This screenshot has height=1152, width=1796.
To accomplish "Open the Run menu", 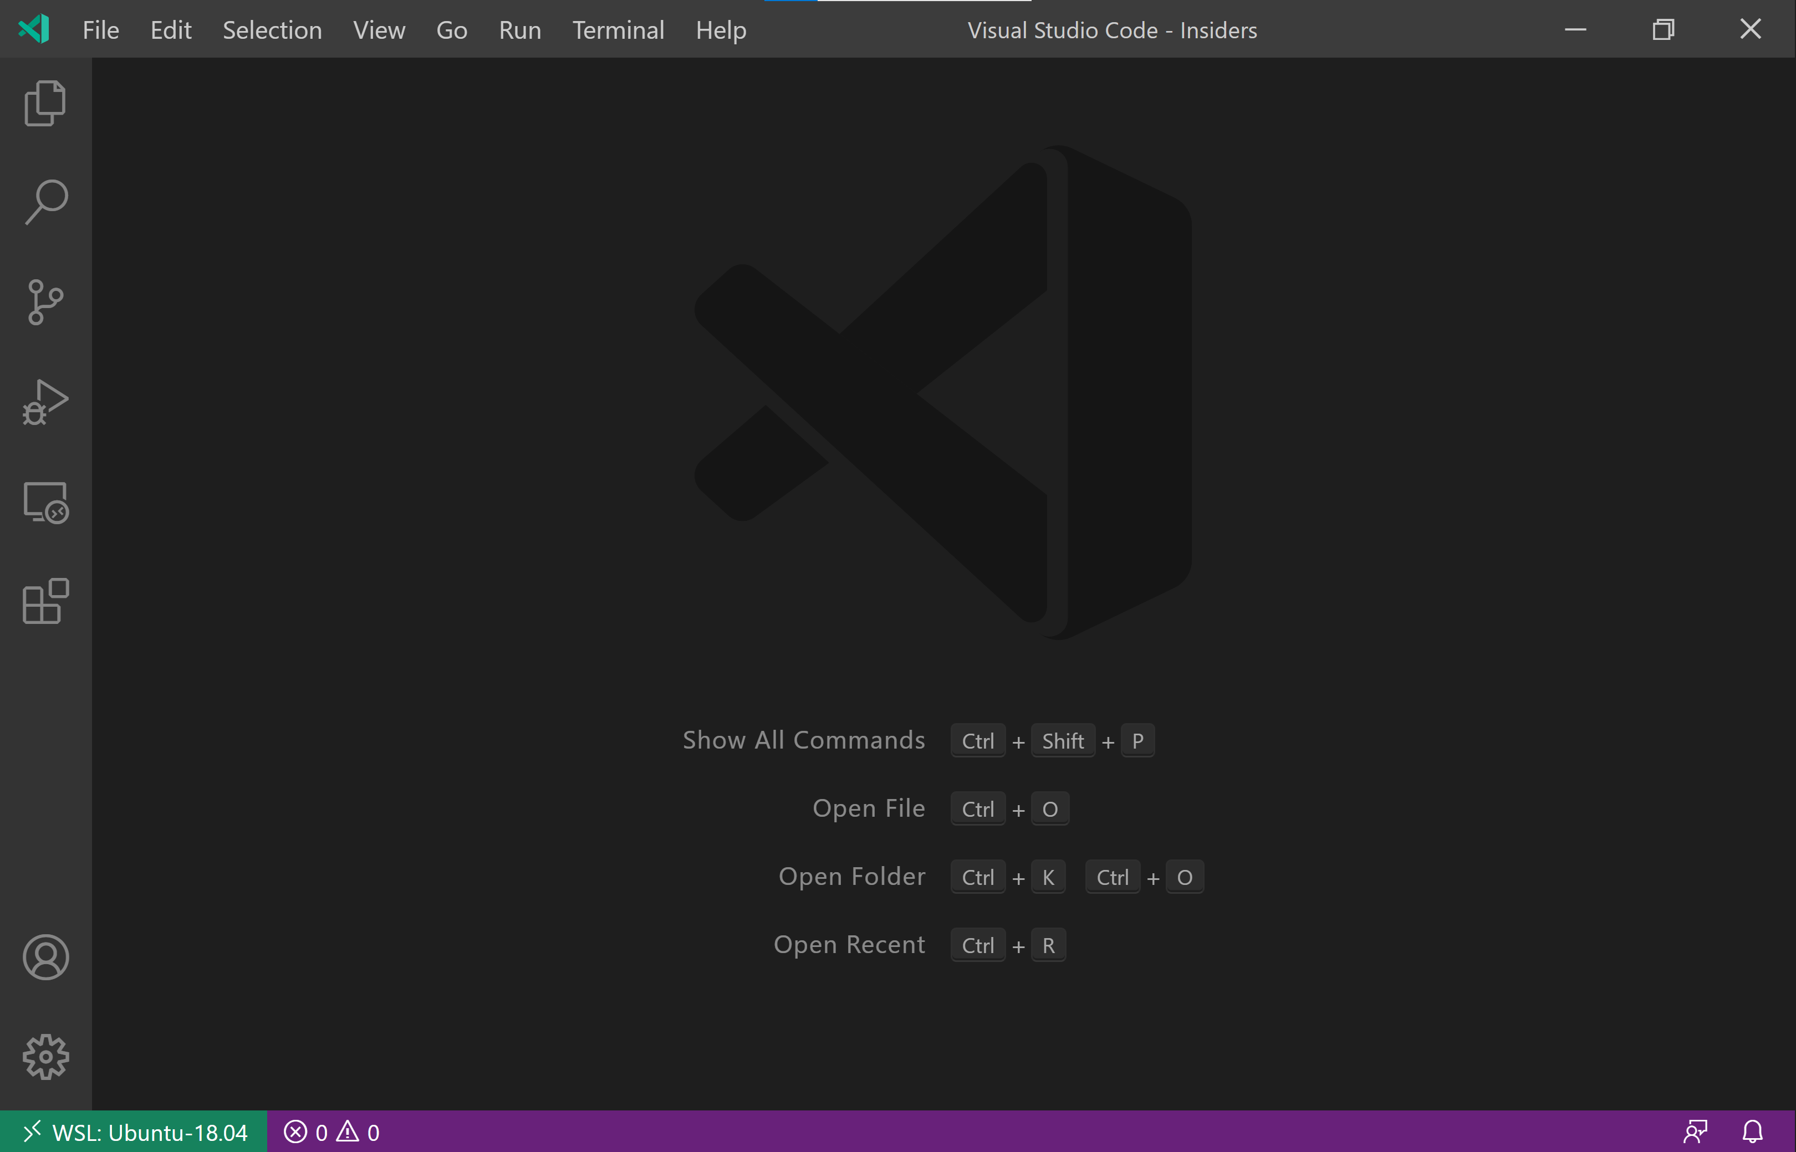I will pyautogui.click(x=519, y=30).
